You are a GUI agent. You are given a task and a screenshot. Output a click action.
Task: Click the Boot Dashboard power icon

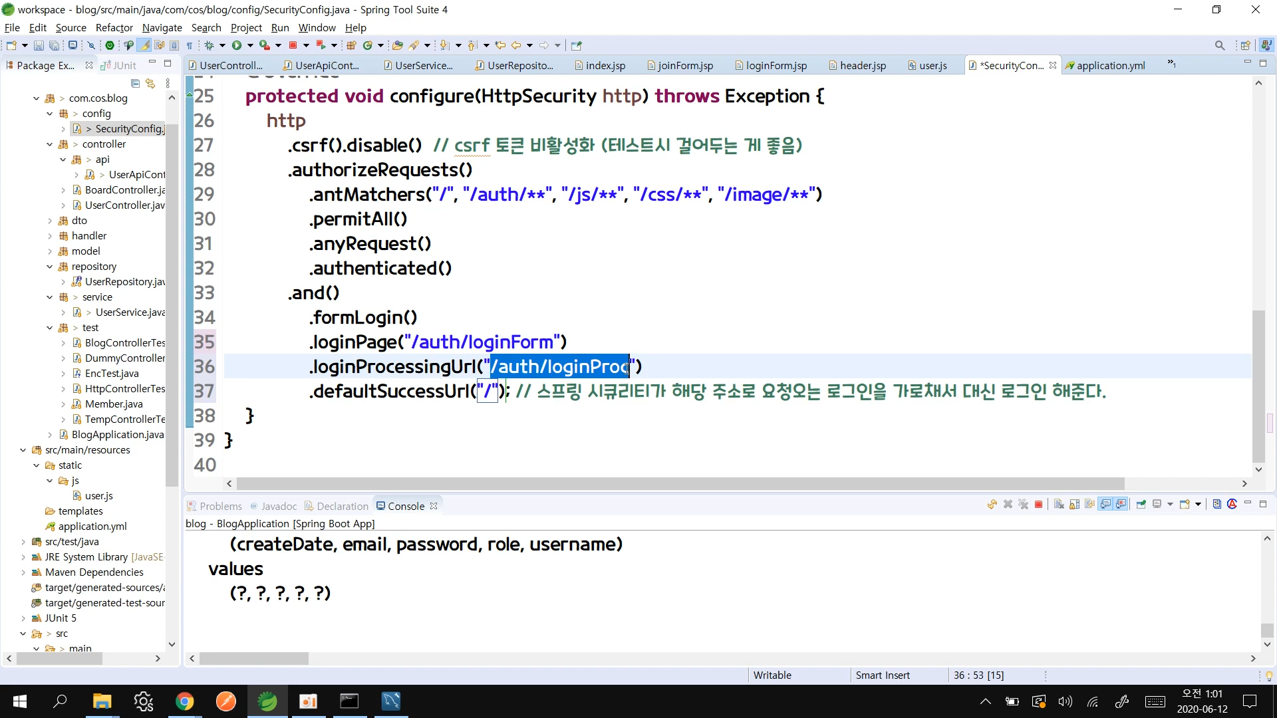point(110,45)
